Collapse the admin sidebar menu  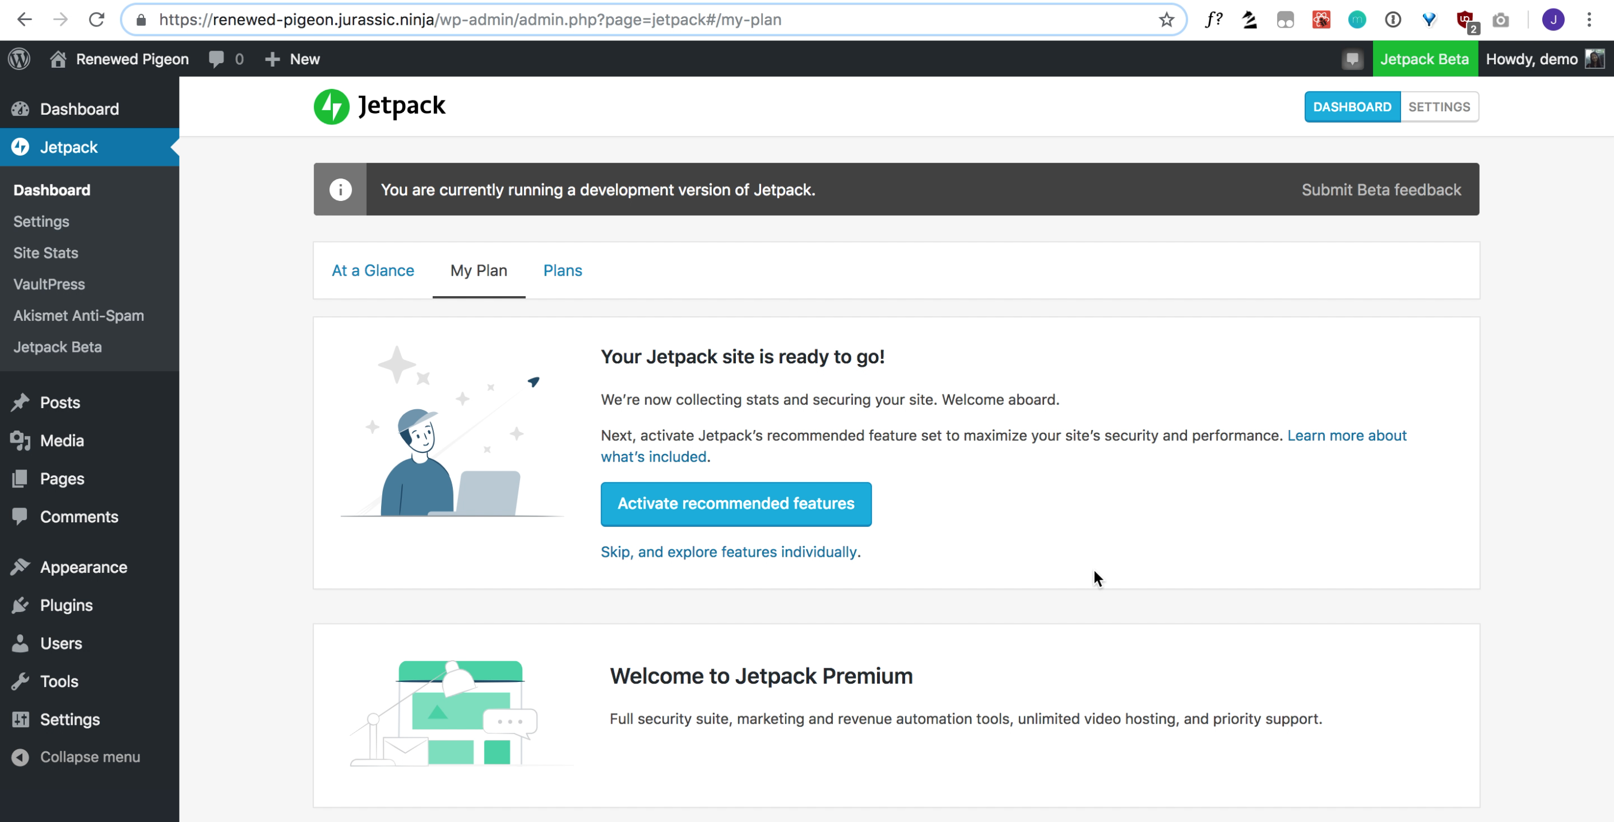click(x=89, y=756)
